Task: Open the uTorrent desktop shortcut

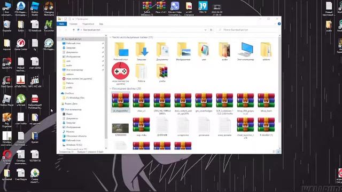Action: pos(21,101)
